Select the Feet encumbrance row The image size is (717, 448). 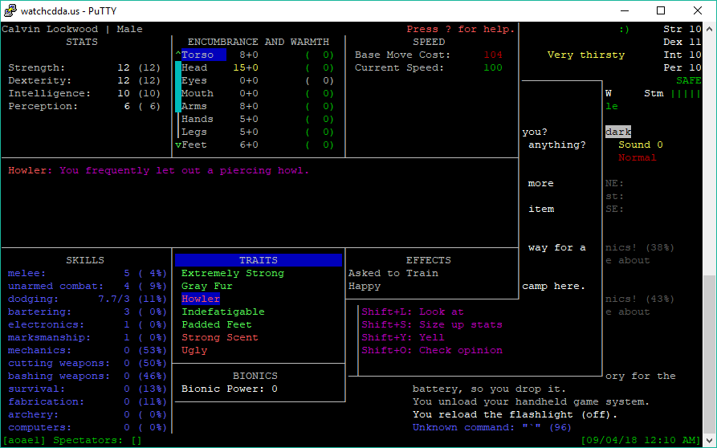click(x=258, y=145)
